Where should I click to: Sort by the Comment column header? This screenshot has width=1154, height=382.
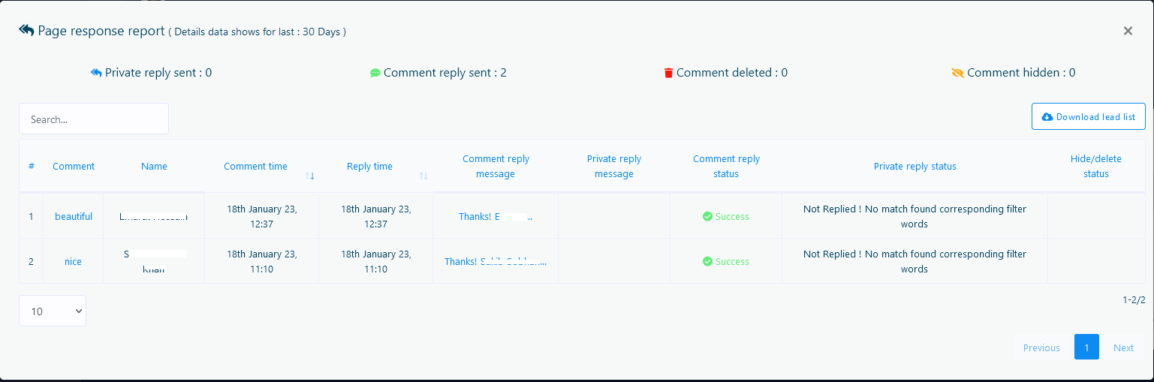(x=74, y=167)
